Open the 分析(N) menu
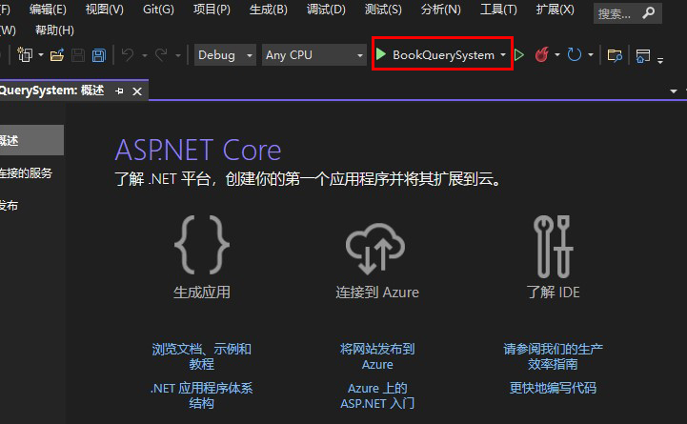Screen dimensions: 687x424 440,10
